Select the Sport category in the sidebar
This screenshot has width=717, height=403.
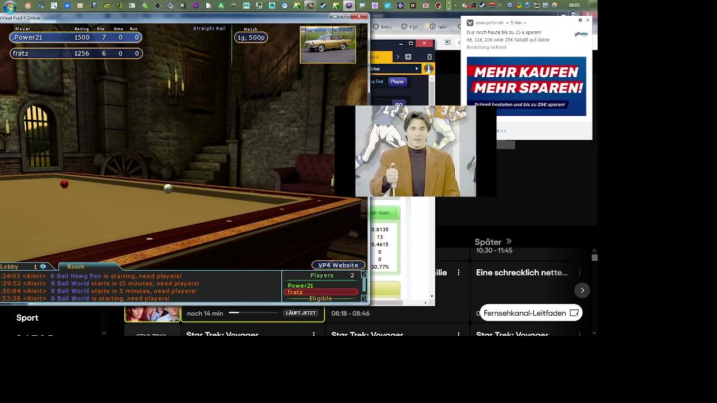coord(27,318)
